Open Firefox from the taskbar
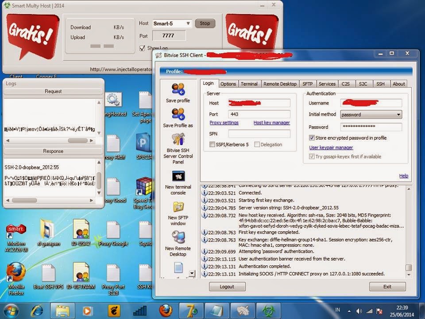Screen dimensions: 425x319 pyautogui.click(x=165, y=311)
